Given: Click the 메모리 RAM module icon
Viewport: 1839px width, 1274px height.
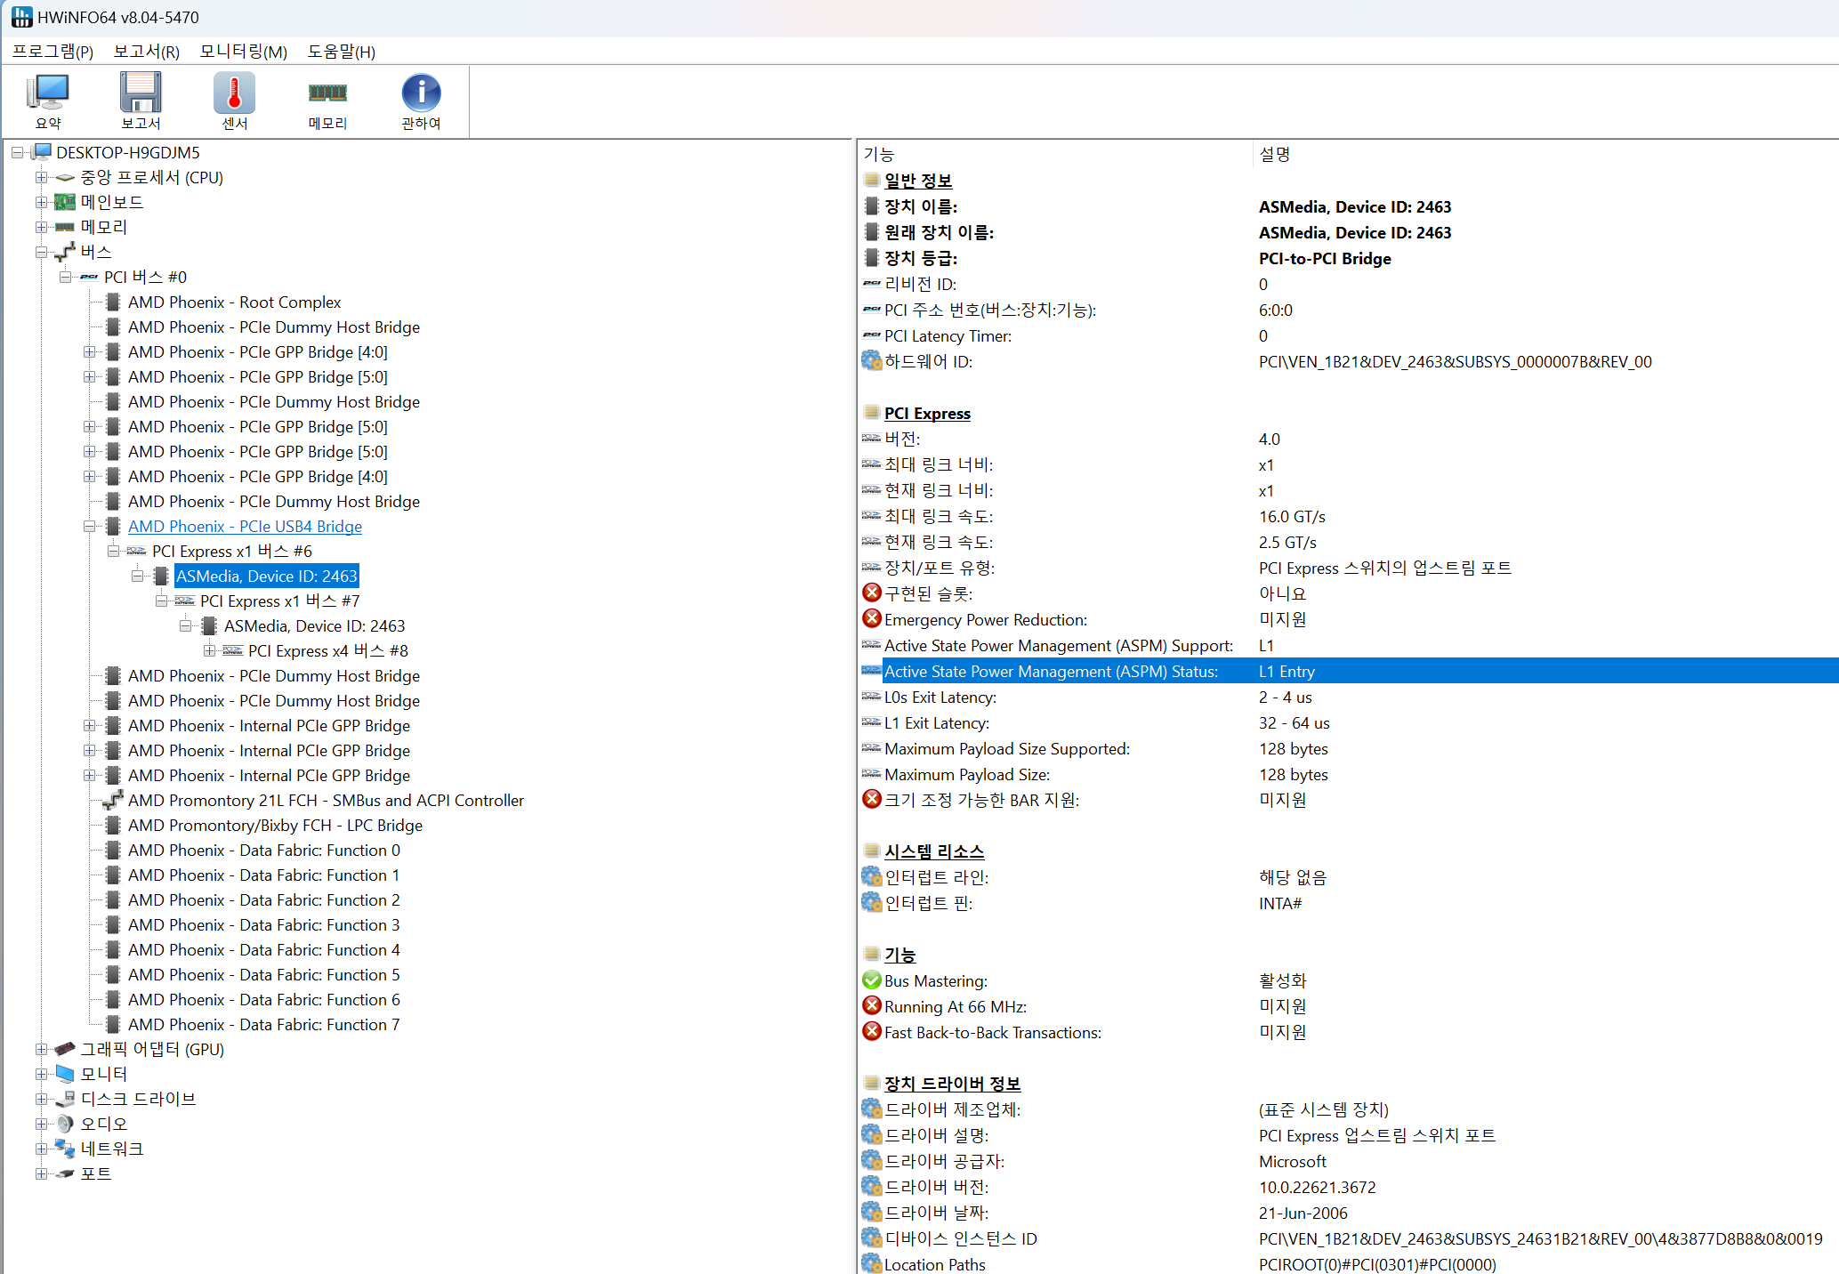Looking at the screenshot, I should (x=327, y=93).
